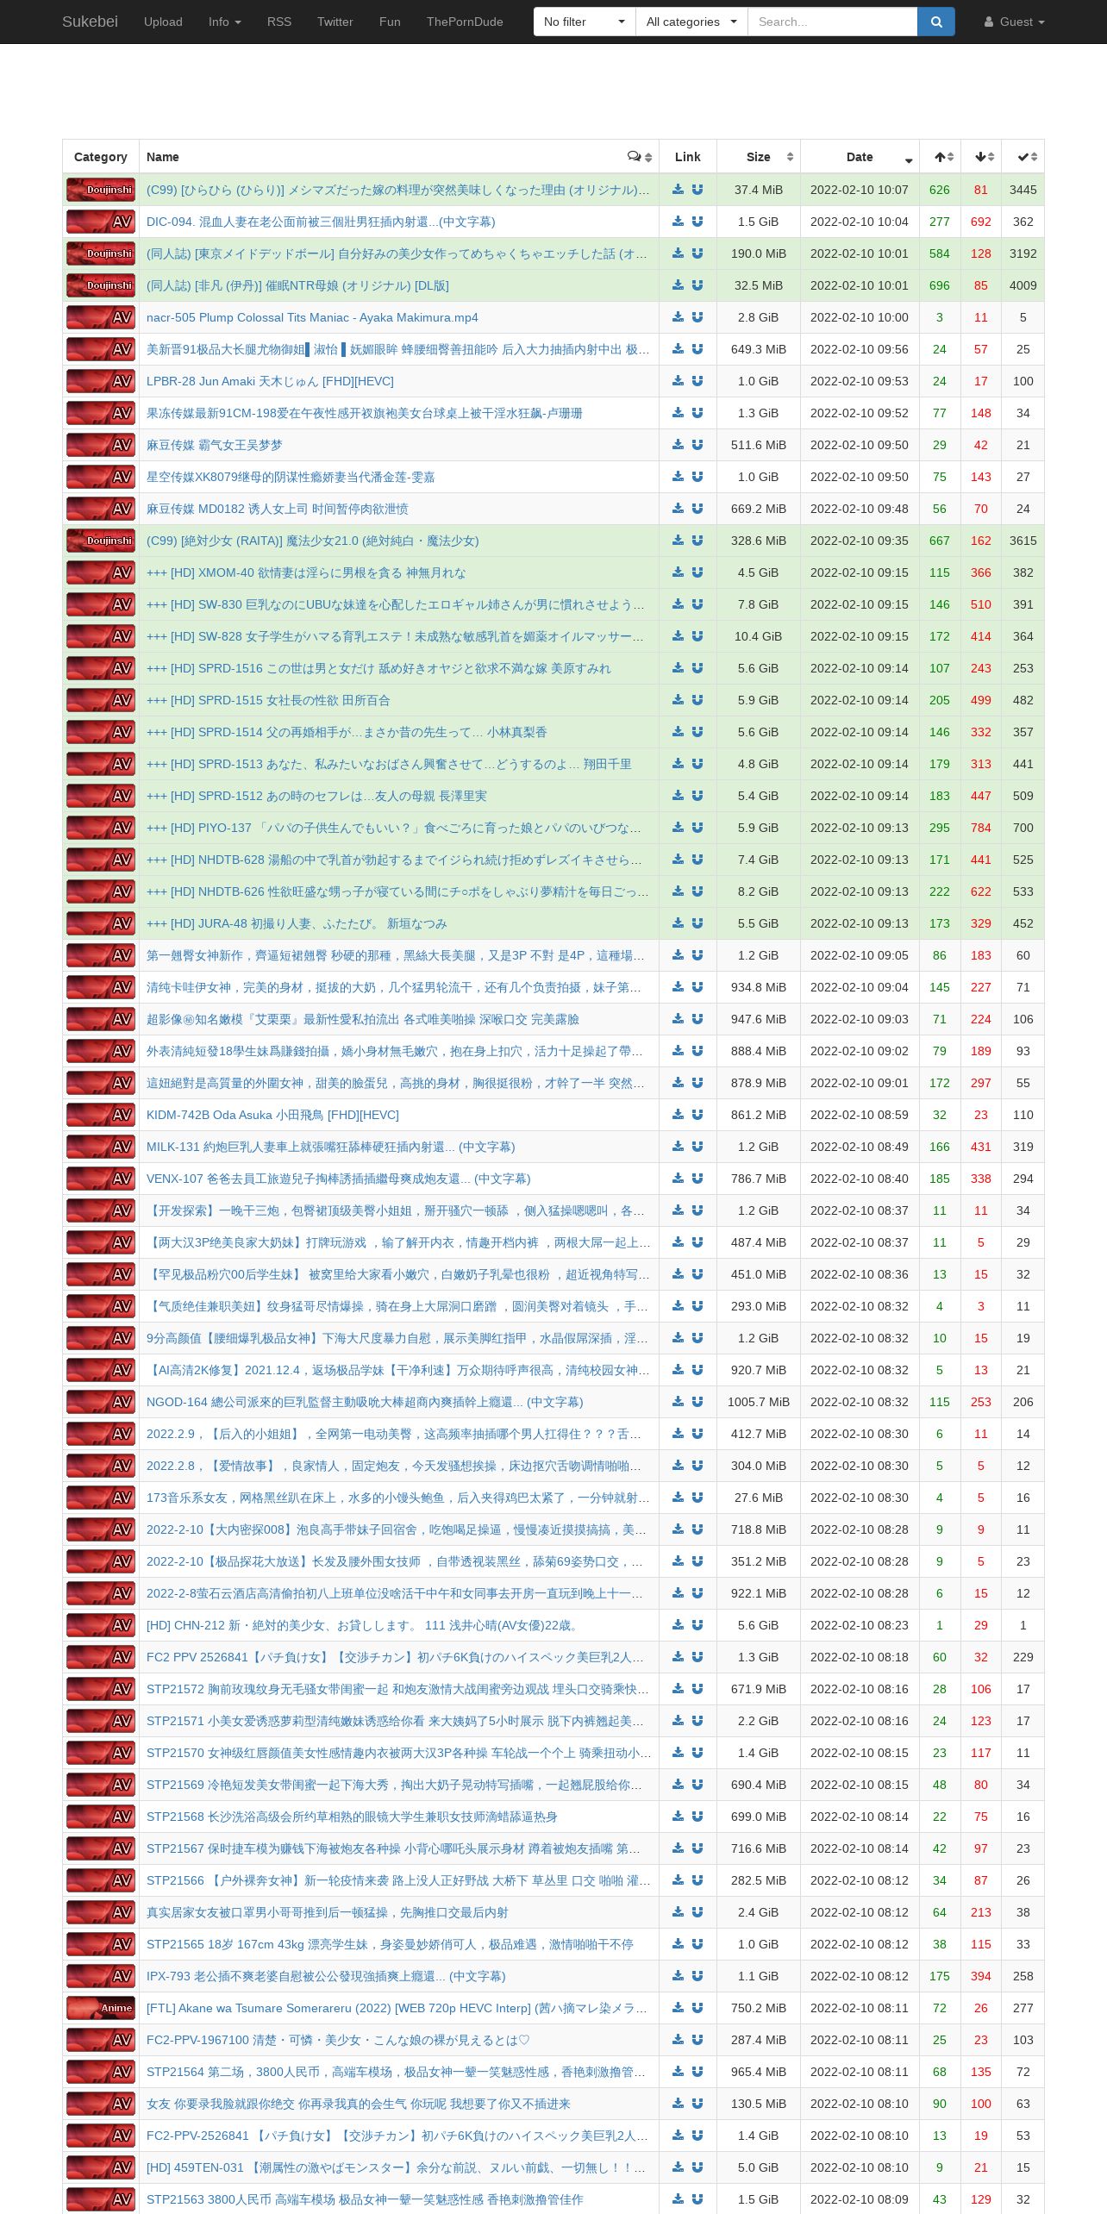1107x2214 pixels.
Task: Open the Guest user menu
Action: pos(1015,22)
